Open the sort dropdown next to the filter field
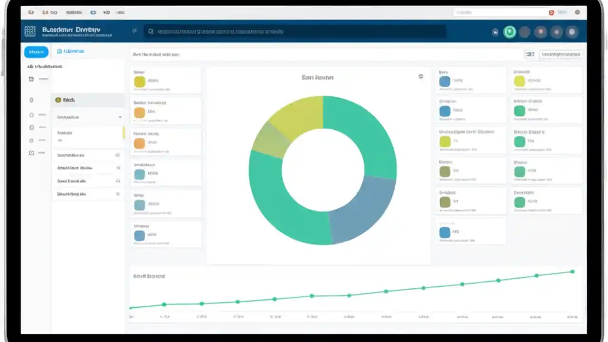 coord(560,54)
